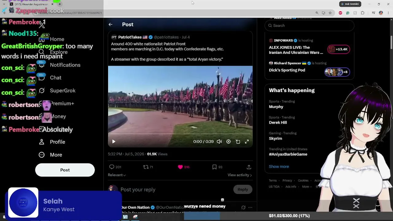Open the Terms footer link
Screen dimensions: 393x221
coord(273,180)
